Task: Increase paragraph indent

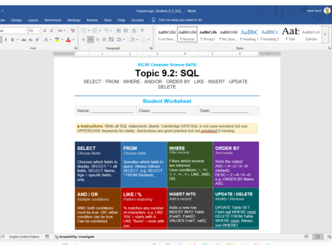Action: point(125,31)
